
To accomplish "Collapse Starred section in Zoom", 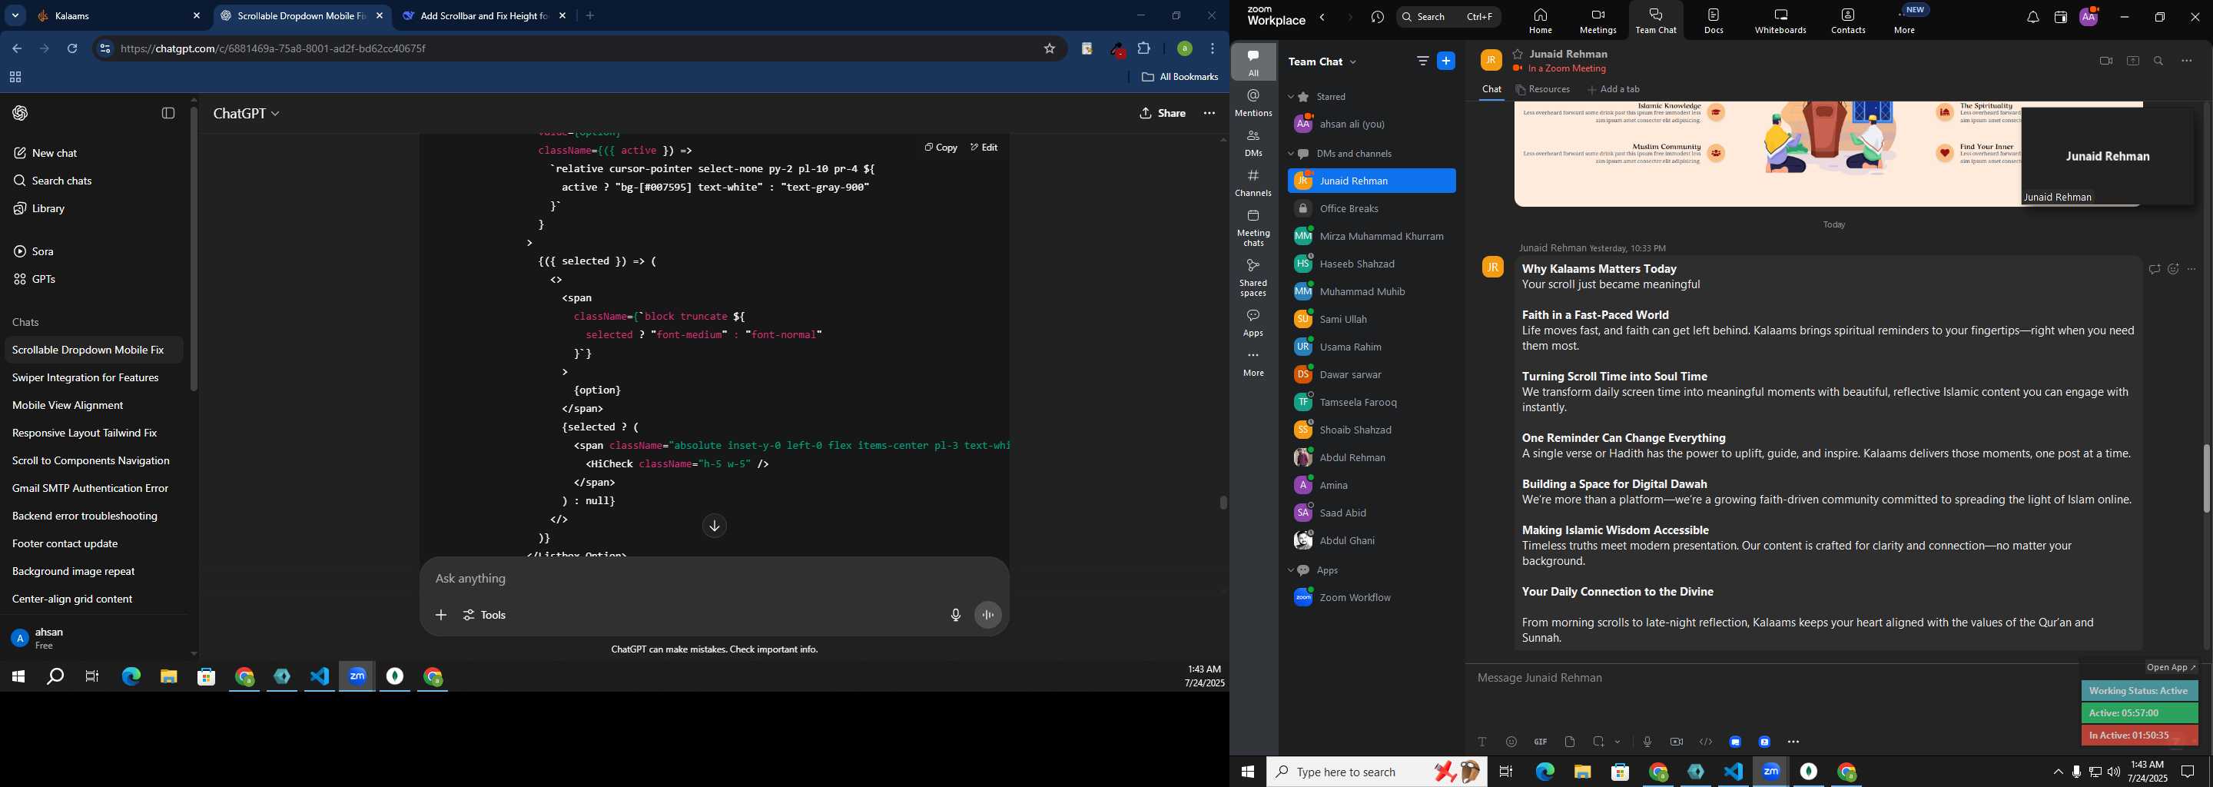I will 1290,97.
